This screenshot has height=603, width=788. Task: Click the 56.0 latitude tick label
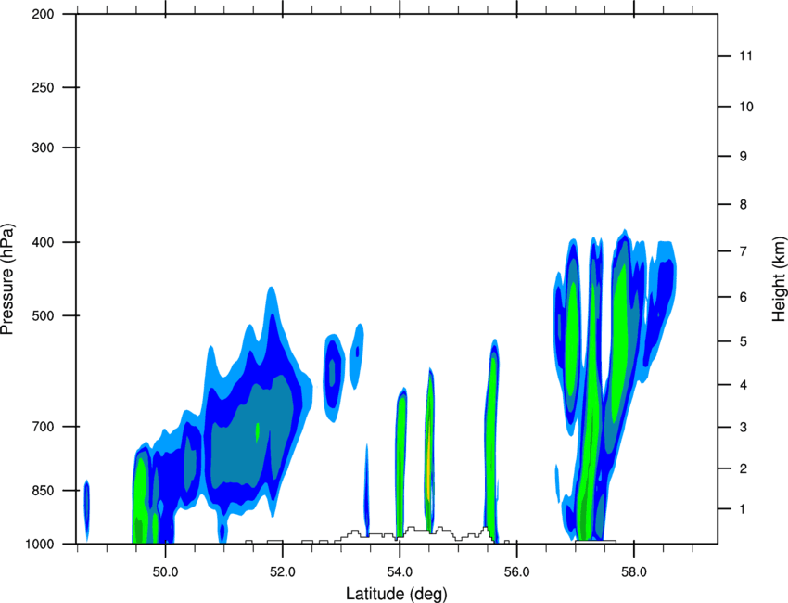click(x=517, y=571)
